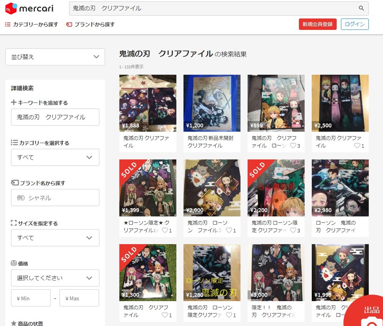Click the ログイン button
The width and height of the screenshot is (383, 326).
click(x=355, y=24)
